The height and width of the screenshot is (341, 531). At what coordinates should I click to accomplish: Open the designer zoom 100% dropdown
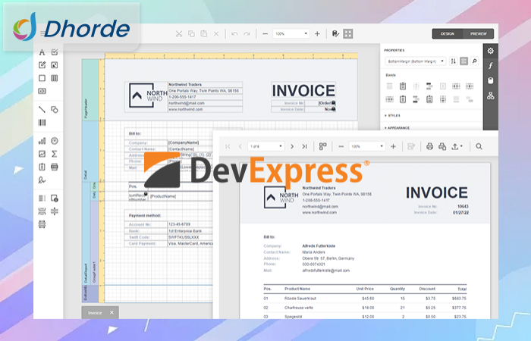(291, 33)
